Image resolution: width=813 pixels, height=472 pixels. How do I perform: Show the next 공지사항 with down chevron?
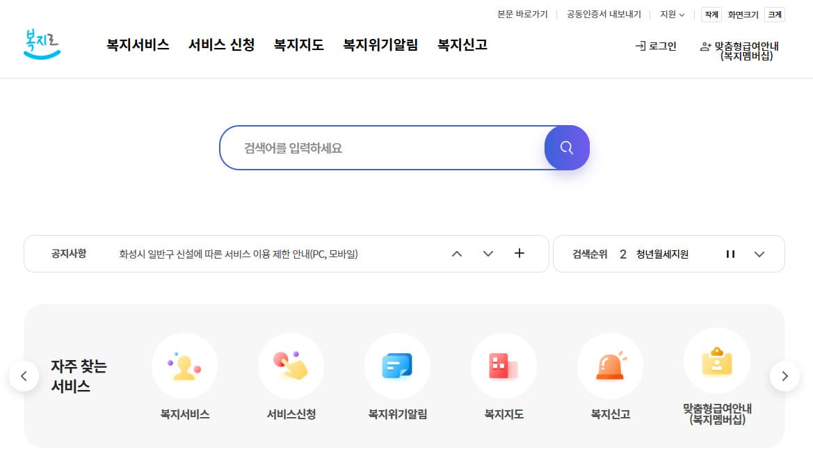click(x=488, y=254)
